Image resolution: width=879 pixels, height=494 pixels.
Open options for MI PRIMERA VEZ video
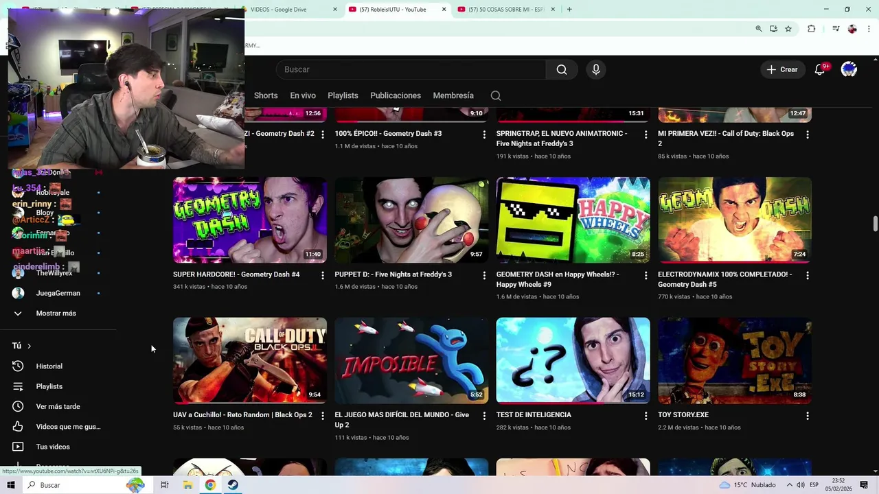808,134
